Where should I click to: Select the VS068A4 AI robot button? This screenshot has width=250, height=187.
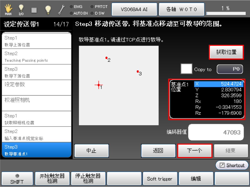pos(134,9)
